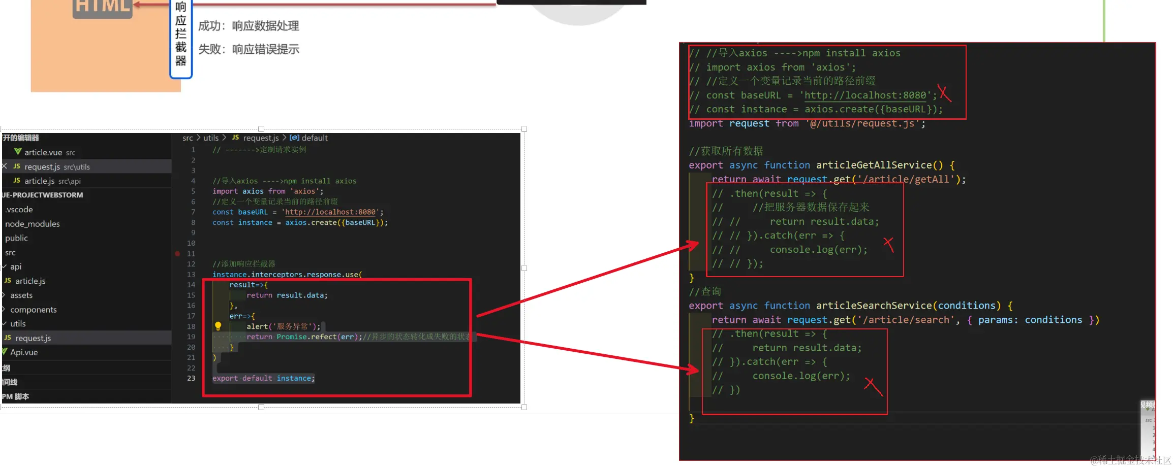Click 'import request from' line in right editor
Viewport: 1175px width, 469px height.
pos(807,123)
